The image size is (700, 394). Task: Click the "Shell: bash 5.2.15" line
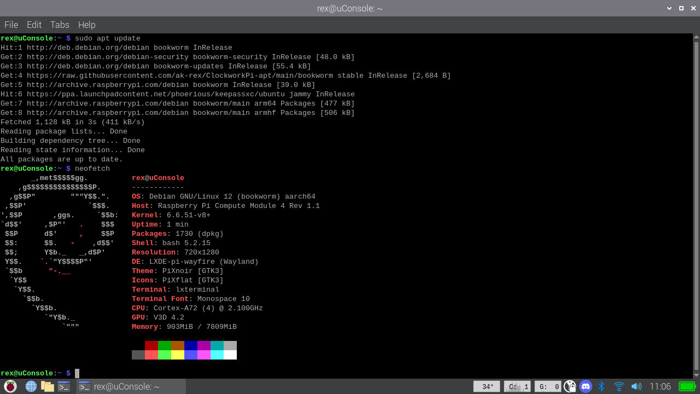click(171, 243)
